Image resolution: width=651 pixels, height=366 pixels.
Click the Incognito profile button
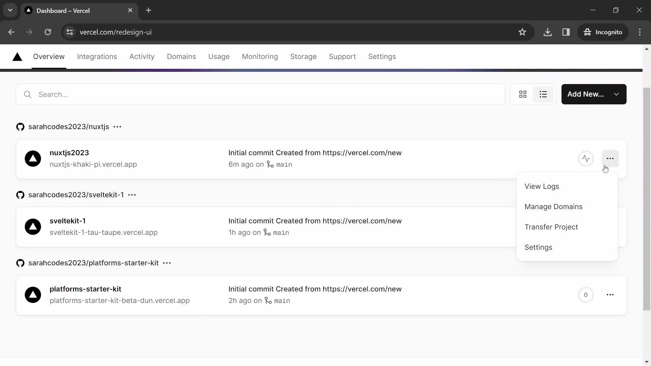click(603, 32)
